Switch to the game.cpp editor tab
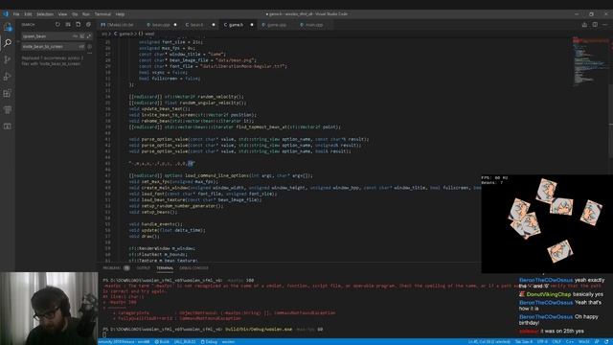 [x=277, y=25]
